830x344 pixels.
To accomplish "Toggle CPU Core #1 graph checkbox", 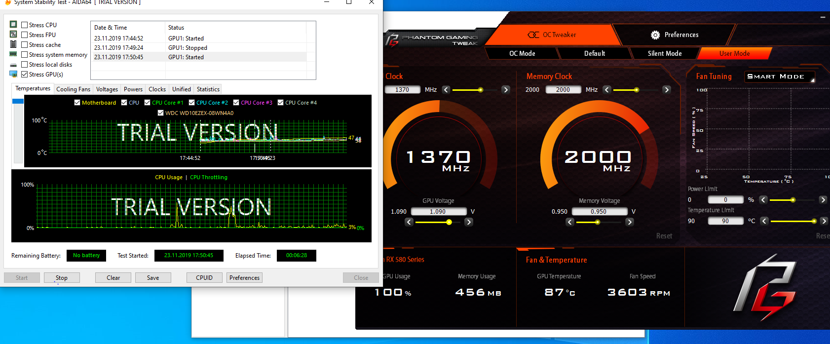I will point(147,102).
